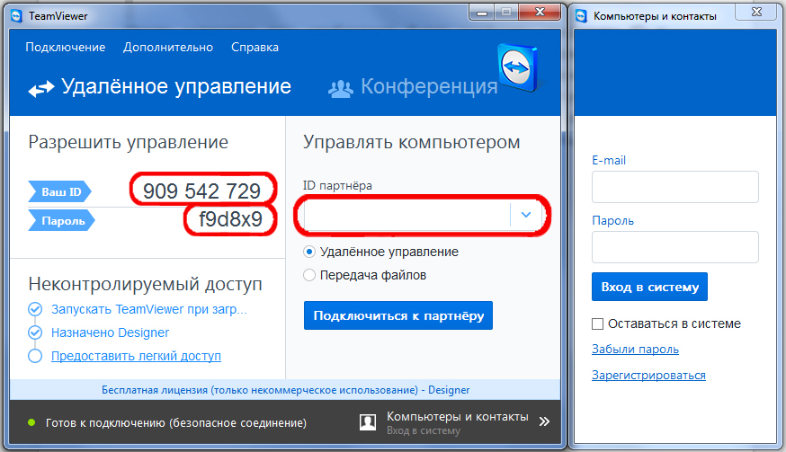Expand contacts panel with double chevron
786x452 pixels.
coord(544,421)
